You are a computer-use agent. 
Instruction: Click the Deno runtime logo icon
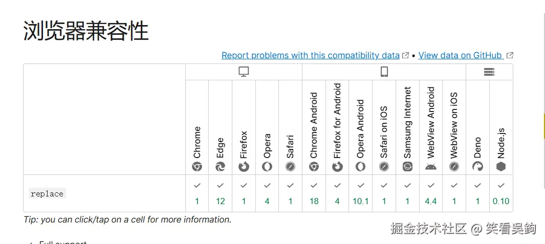pos(477,166)
